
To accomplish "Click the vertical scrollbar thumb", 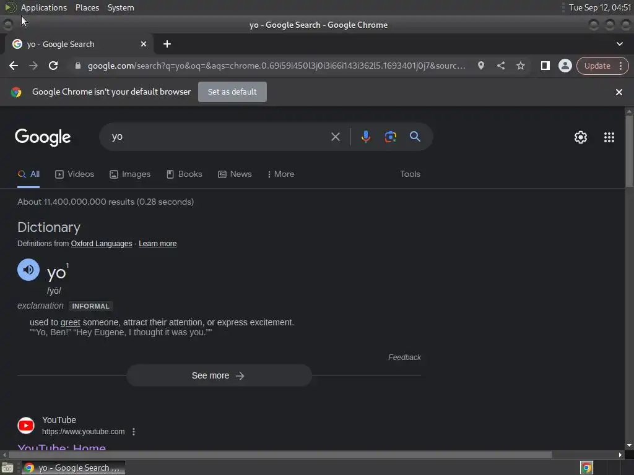I will 629,151.
